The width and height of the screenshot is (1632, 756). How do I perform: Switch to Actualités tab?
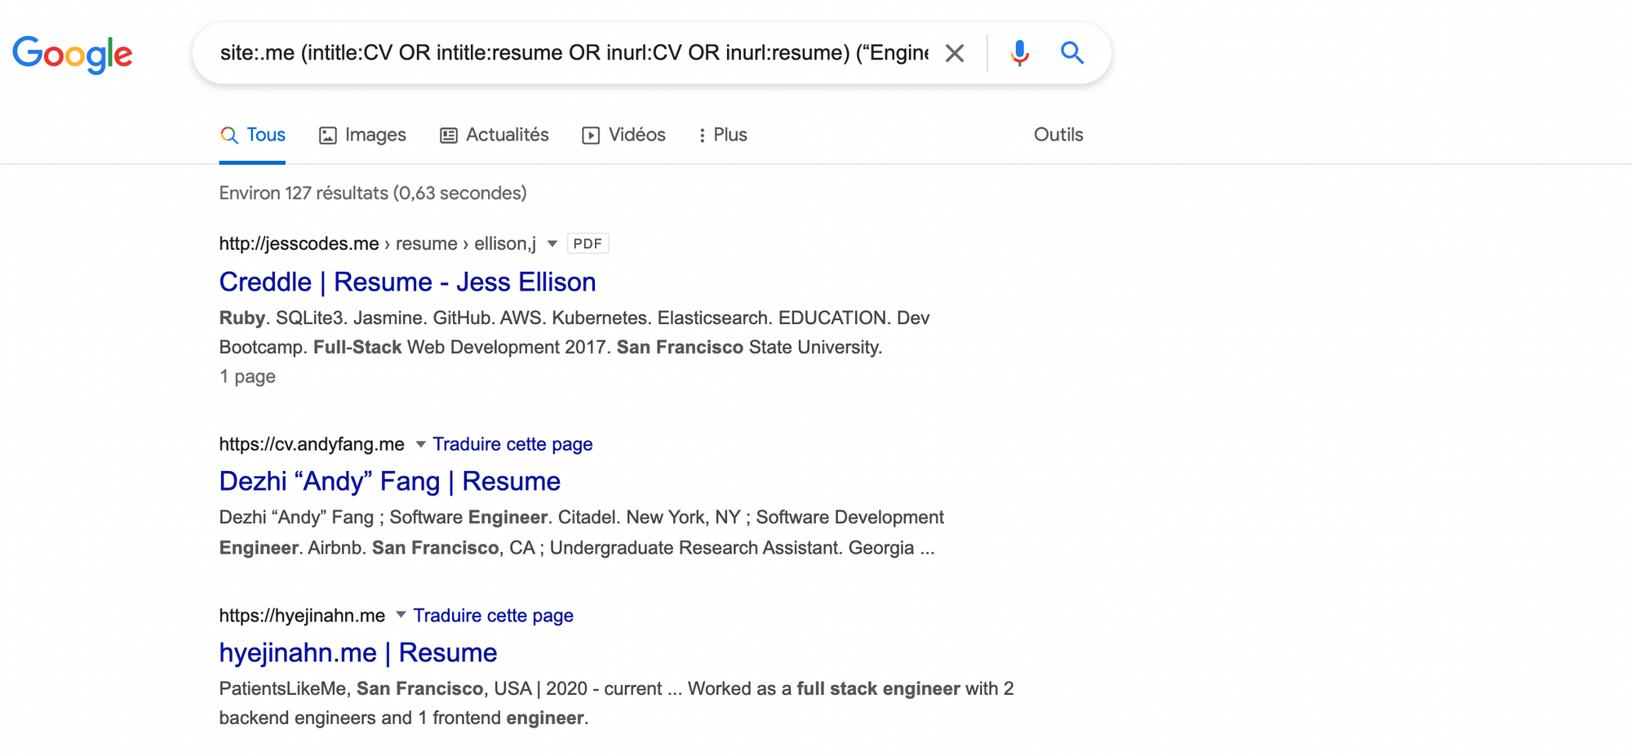[x=494, y=136]
